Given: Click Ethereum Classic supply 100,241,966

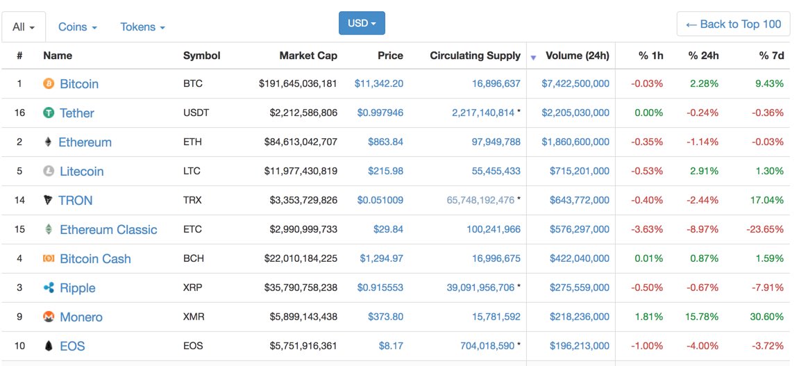Looking at the screenshot, I should 493,229.
